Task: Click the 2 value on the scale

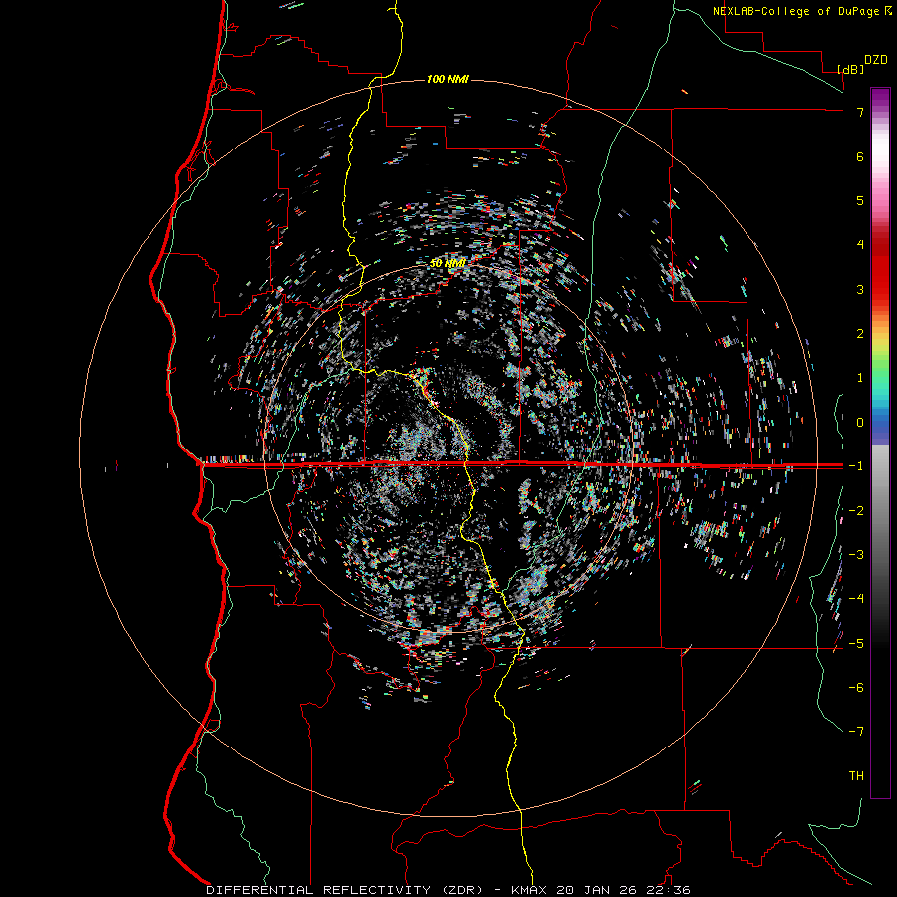Action: (860, 334)
